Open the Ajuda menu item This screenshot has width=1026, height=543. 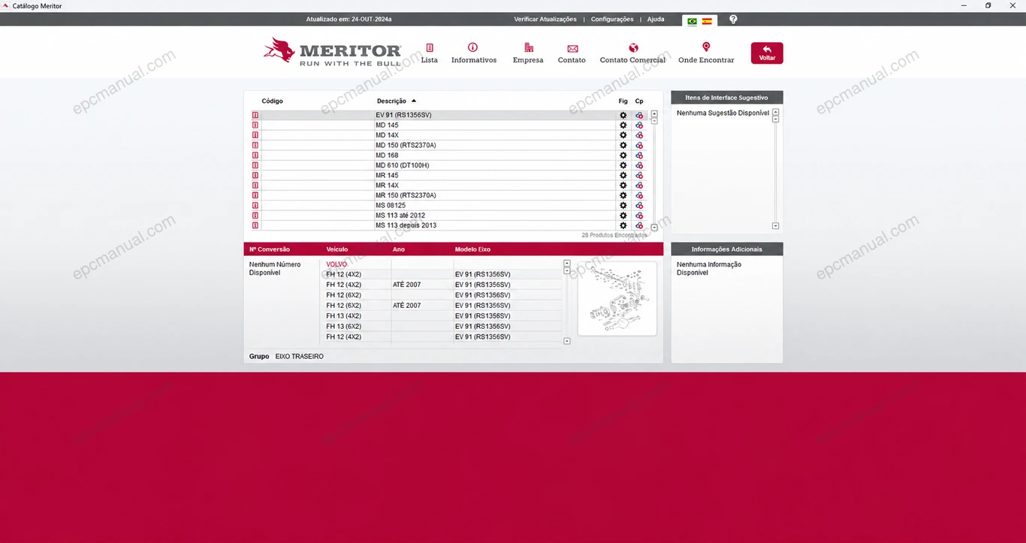656,20
